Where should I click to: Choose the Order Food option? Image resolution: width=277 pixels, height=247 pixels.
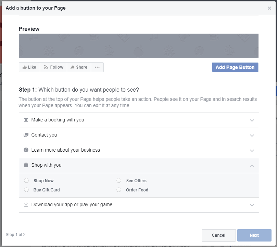(x=119, y=190)
